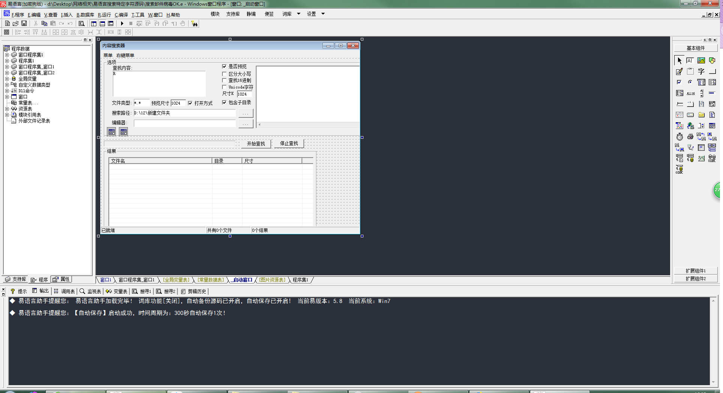Switch to the 程序集1 bottom tab
The image size is (723, 393).
tap(300, 280)
